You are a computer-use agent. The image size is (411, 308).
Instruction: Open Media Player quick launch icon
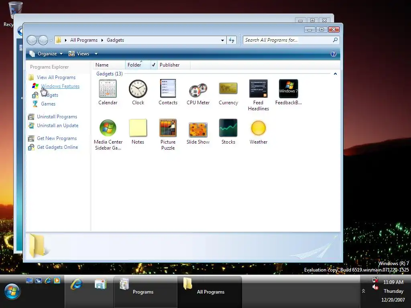tap(57, 280)
